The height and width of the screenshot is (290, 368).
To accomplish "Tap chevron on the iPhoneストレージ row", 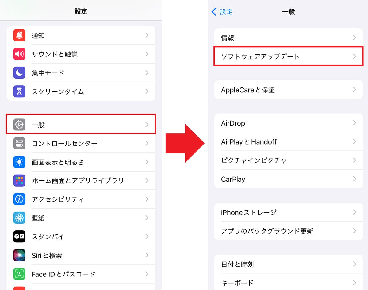I will 355,212.
